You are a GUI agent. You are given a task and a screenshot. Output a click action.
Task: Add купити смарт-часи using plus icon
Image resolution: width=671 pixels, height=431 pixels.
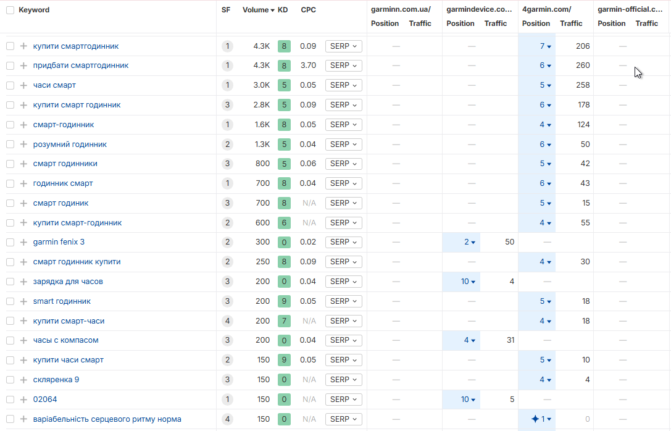(x=23, y=320)
